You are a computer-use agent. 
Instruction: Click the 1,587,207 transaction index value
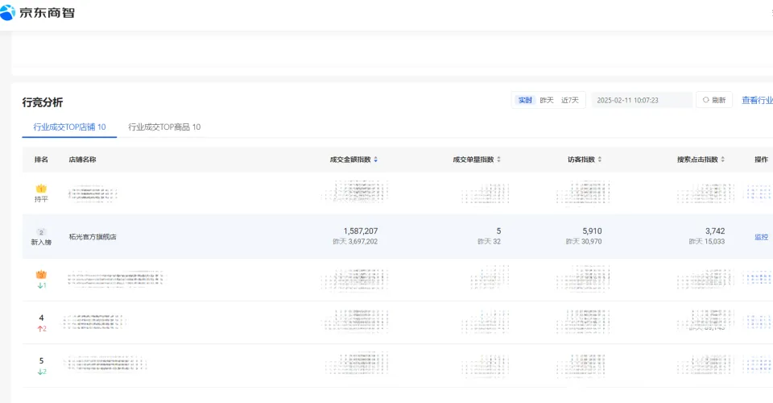361,231
